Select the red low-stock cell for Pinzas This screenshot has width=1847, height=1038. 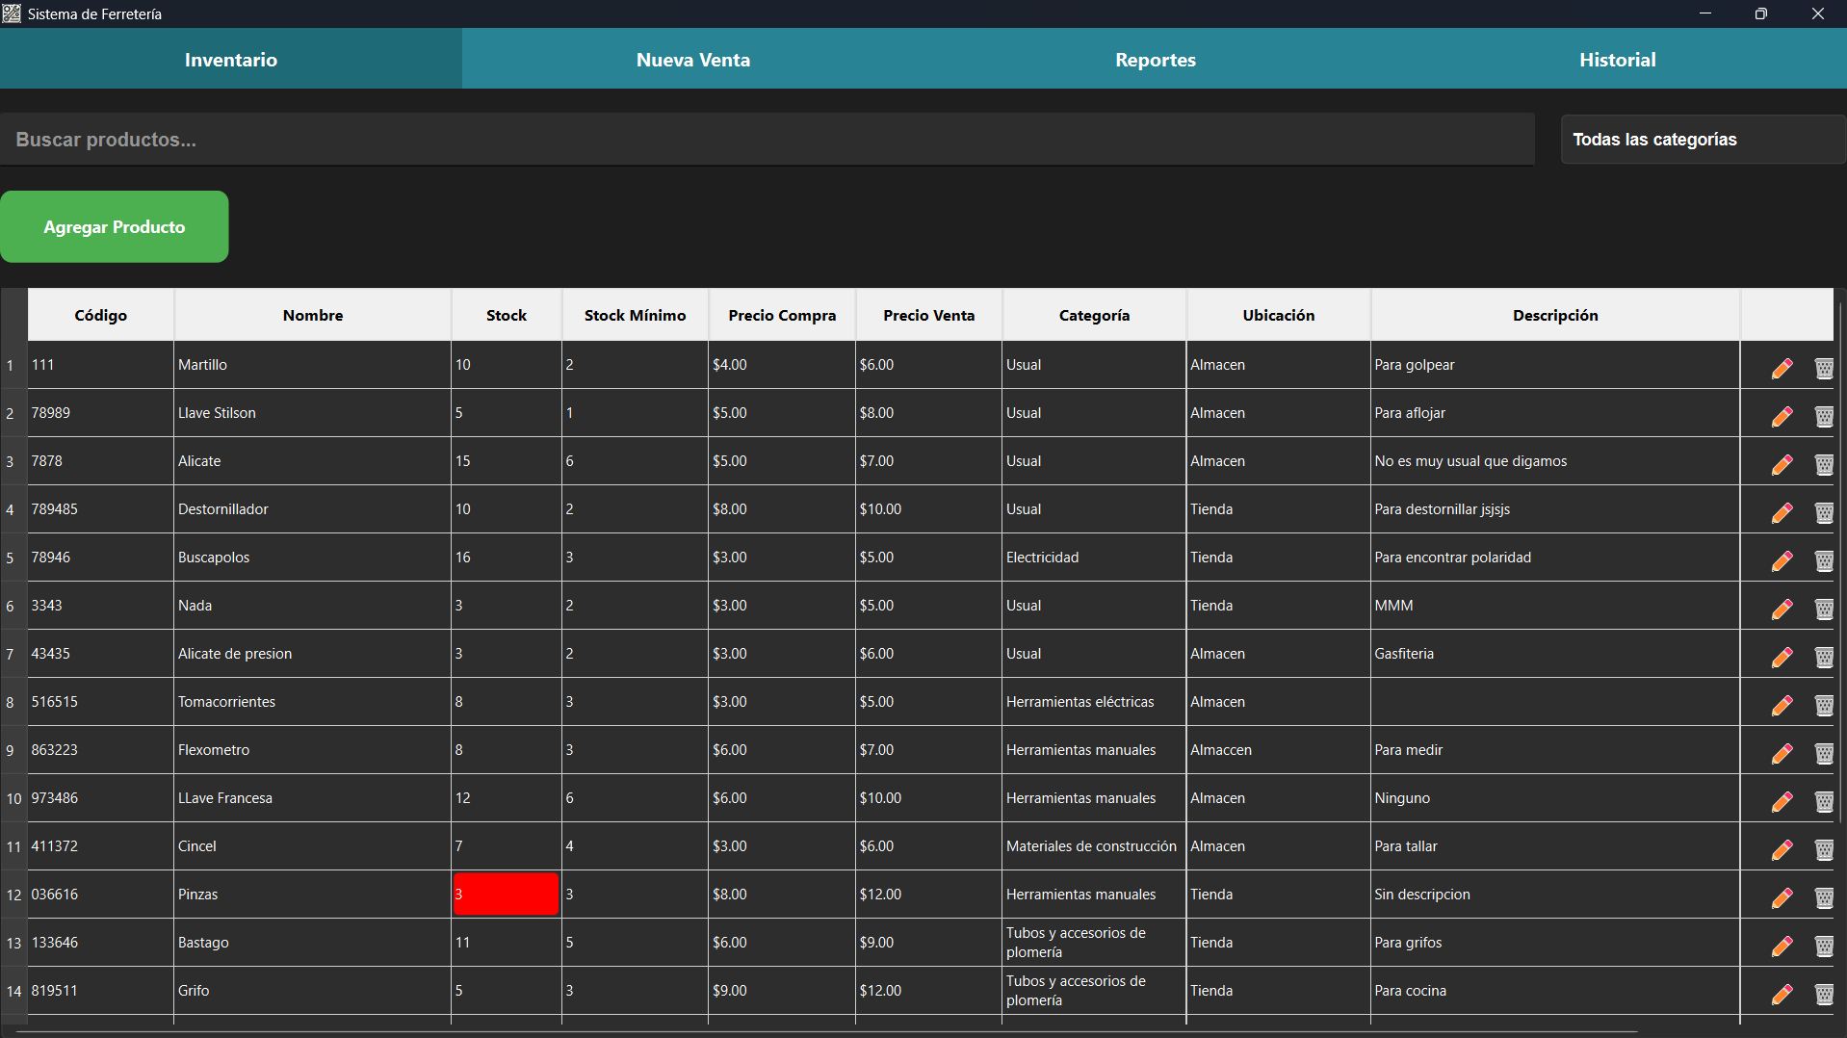[x=506, y=894]
